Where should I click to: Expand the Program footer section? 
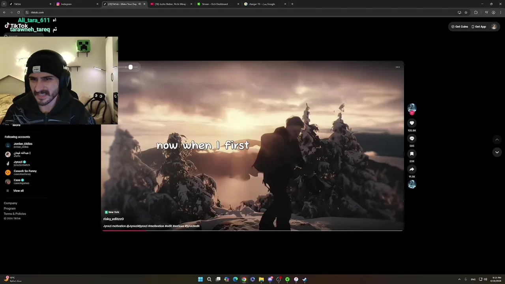[x=10, y=208]
